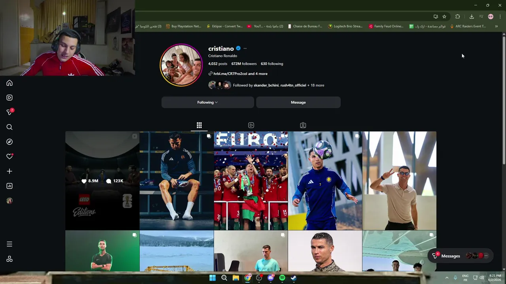Screen dimensions: 506x284
Task: Click the volume icon in system tray
Action: pos(481,278)
